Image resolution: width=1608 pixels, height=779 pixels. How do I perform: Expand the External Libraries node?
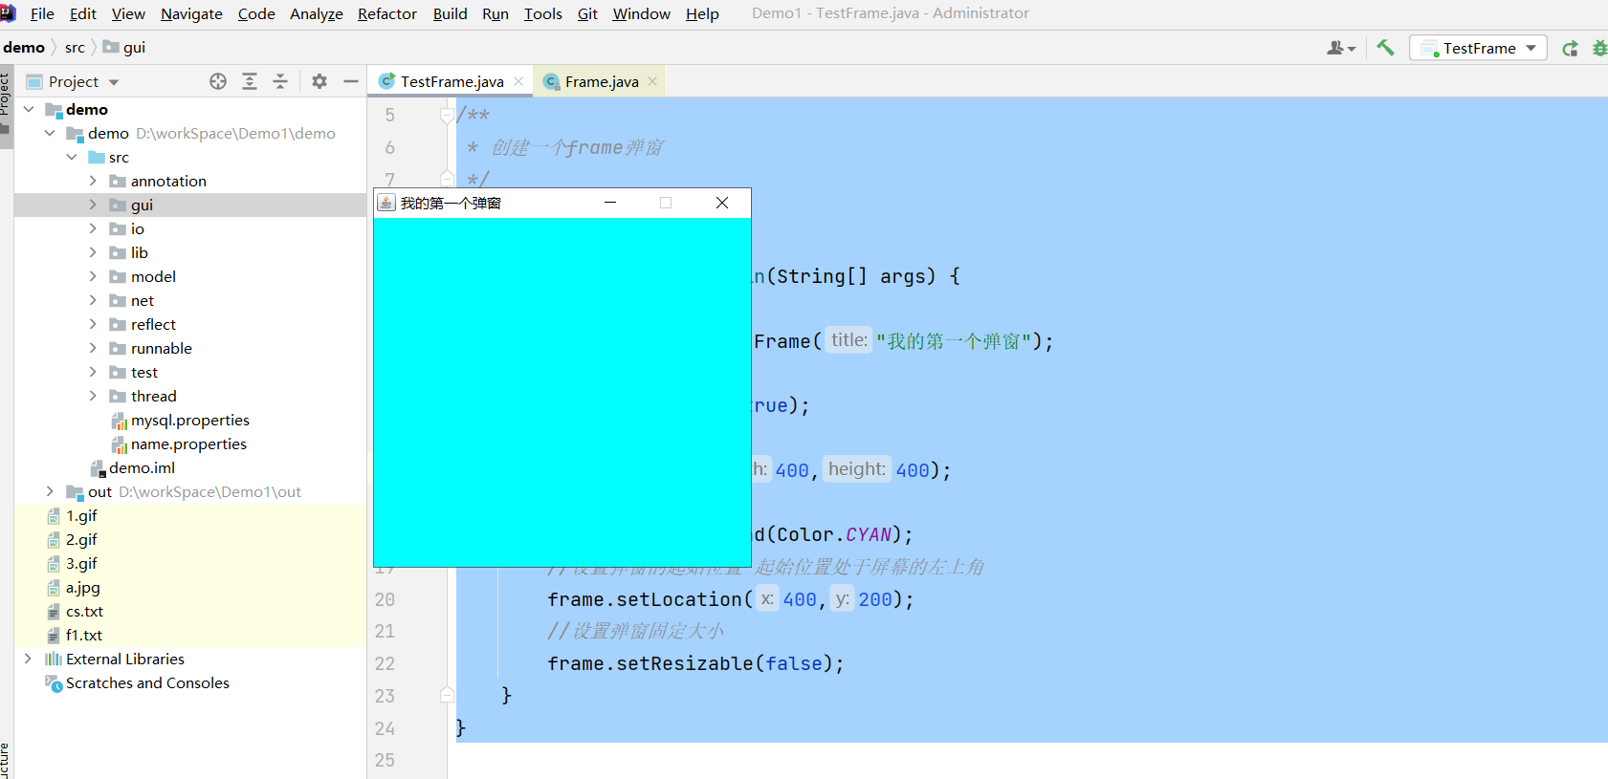28,659
